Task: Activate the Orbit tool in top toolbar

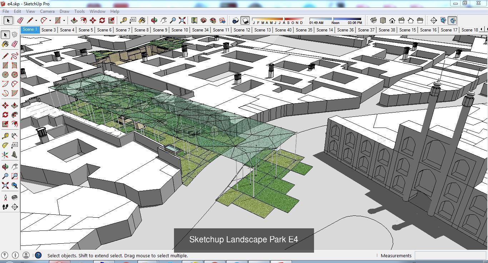Action: click(x=154, y=20)
